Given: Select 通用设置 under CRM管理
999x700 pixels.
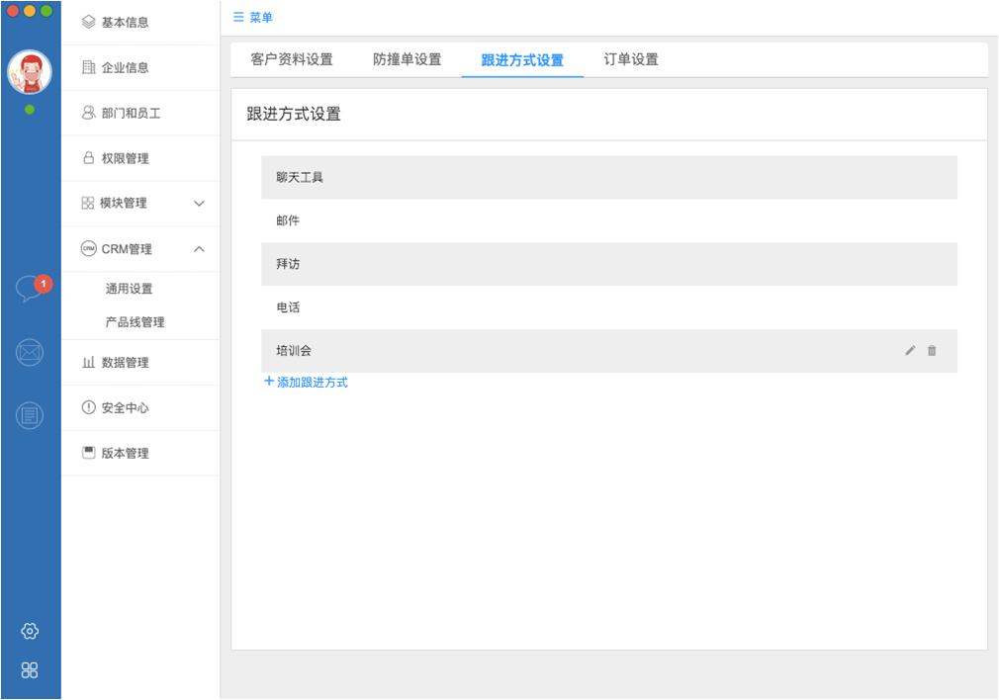Looking at the screenshot, I should [129, 289].
